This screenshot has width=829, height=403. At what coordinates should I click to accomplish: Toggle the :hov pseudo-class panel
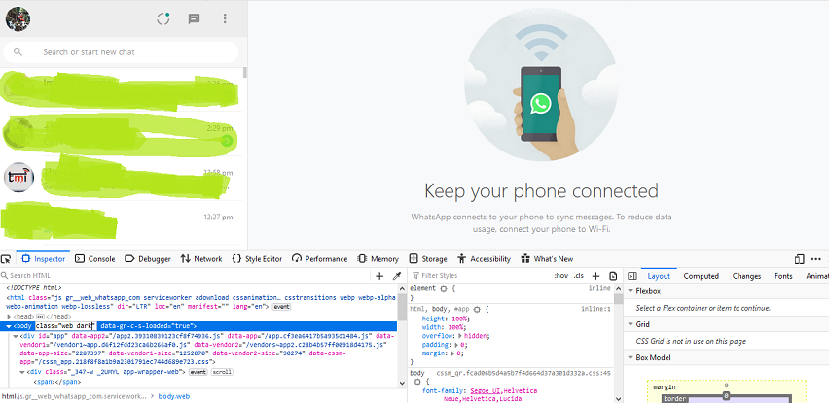coord(560,276)
